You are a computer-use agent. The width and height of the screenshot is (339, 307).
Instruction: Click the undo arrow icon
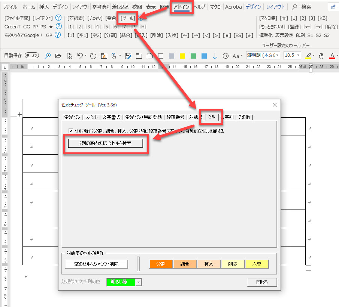[80, 56]
